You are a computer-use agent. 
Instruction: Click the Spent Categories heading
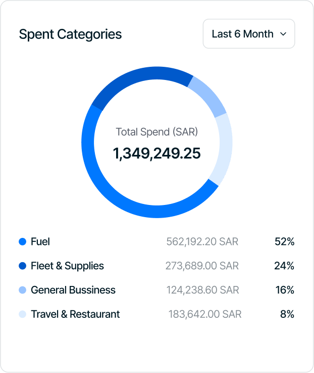click(x=70, y=34)
